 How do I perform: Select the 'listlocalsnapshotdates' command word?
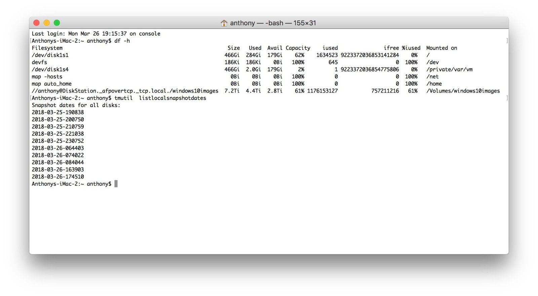(172, 98)
